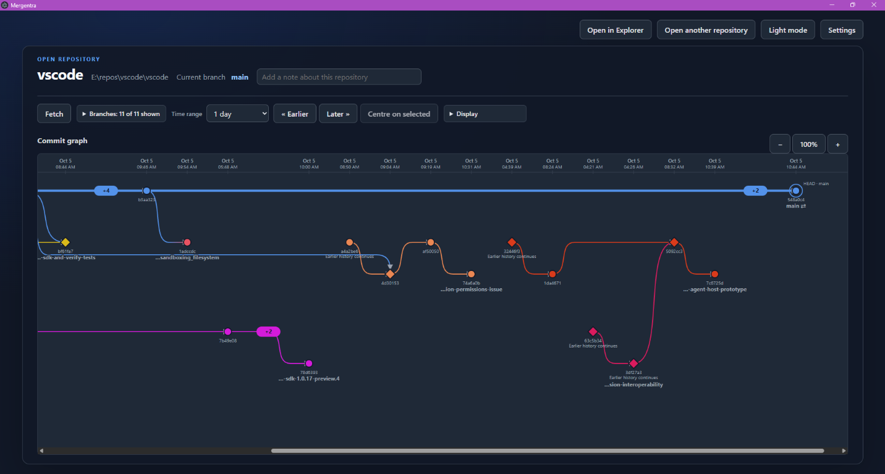Expand the +2 collapsed commits near HEAD
Image resolution: width=885 pixels, height=474 pixels.
pos(755,191)
